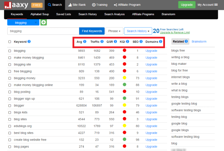
Task: Click related keyword 'writing a blog'
Action: [x=180, y=57]
